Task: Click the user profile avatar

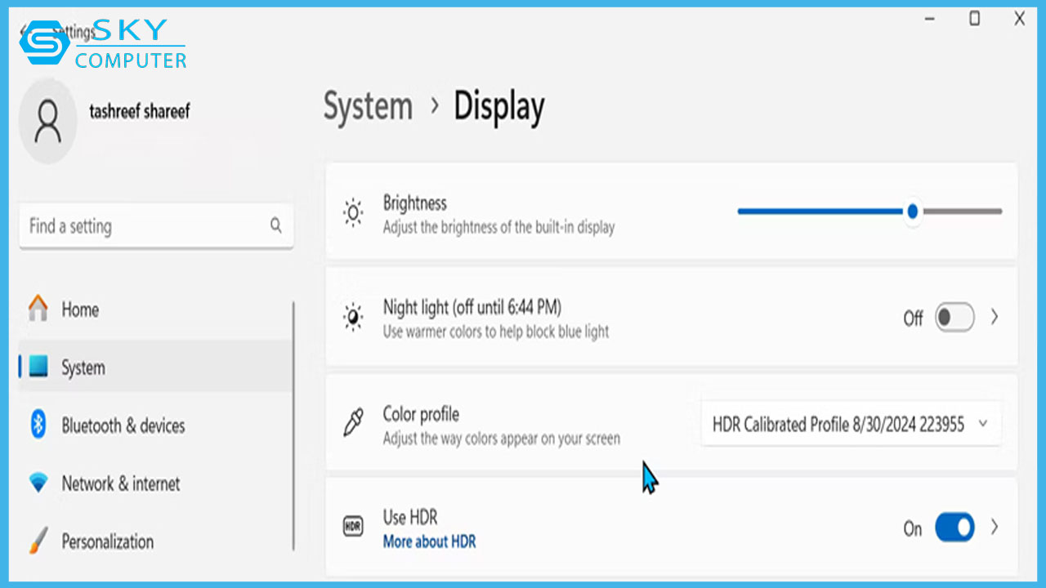Action: [48, 121]
